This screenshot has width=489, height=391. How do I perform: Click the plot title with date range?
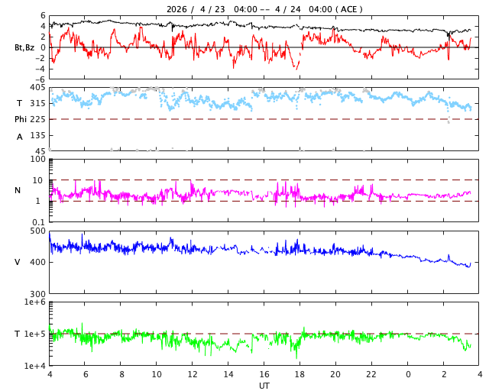pos(264,9)
